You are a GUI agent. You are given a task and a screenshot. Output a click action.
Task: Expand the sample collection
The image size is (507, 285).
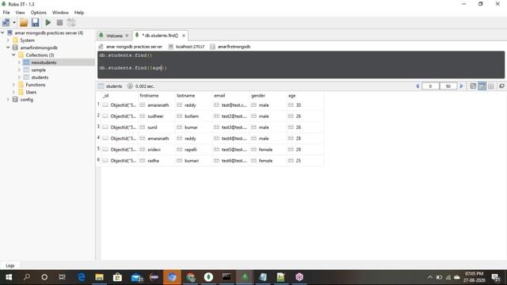(19, 70)
